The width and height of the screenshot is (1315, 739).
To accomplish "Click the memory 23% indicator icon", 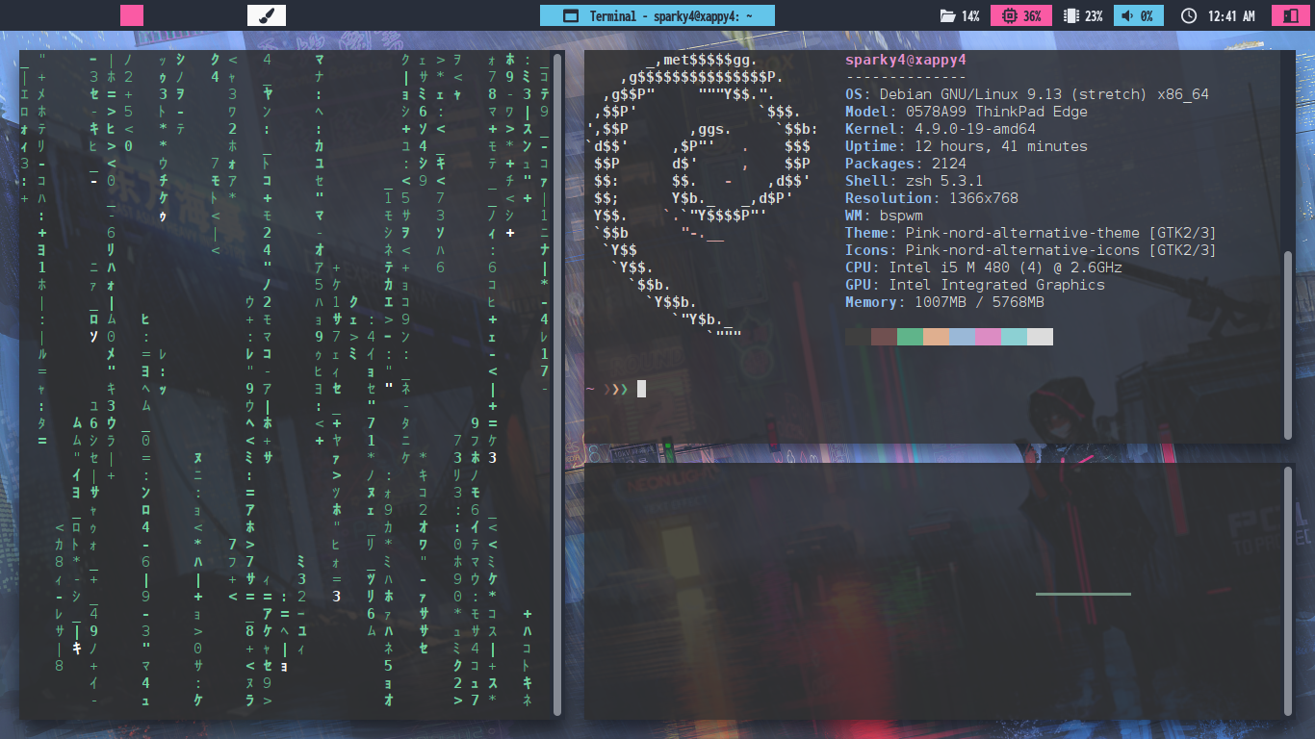I will pyautogui.click(x=1070, y=16).
